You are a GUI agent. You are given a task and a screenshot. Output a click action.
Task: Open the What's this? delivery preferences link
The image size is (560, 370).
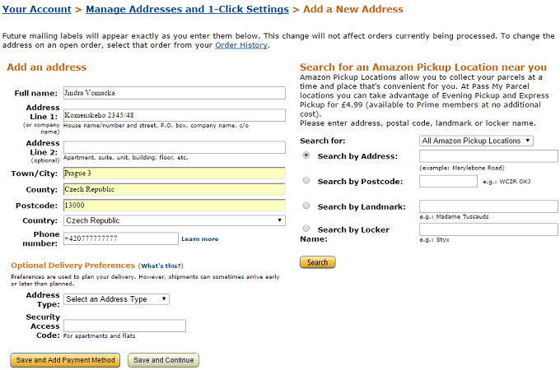(x=161, y=266)
